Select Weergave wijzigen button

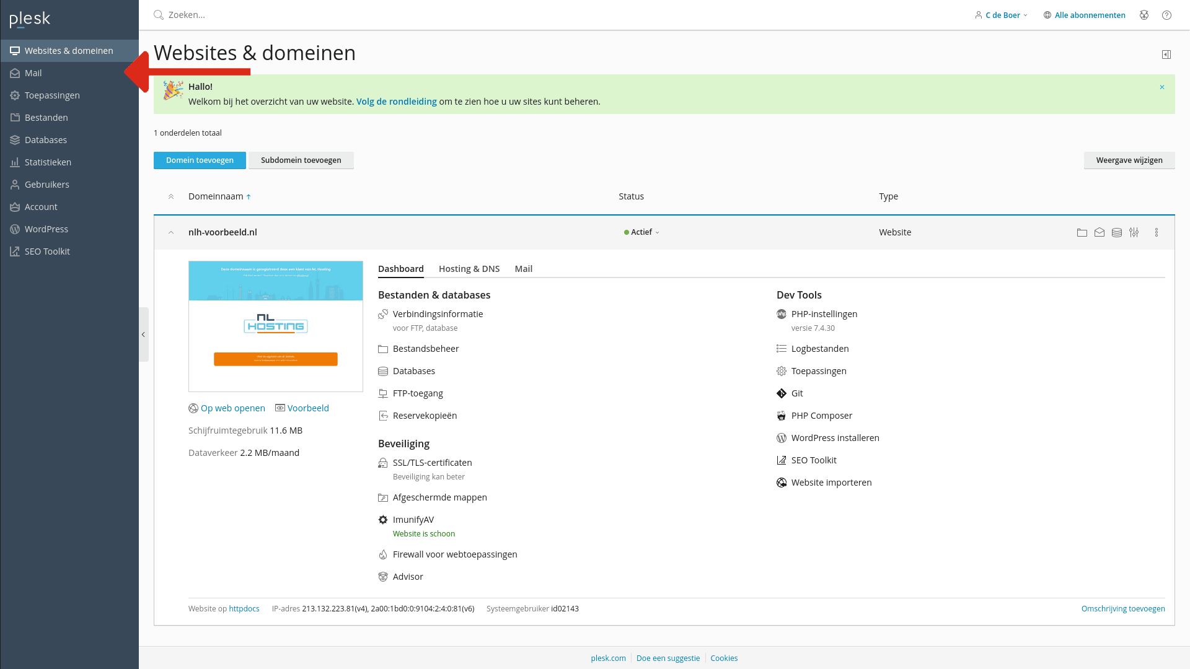pos(1129,160)
